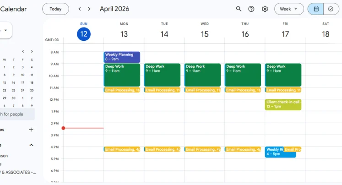The width and height of the screenshot is (342, 185).
Task: Open the Client check-in call event
Action: click(x=283, y=105)
